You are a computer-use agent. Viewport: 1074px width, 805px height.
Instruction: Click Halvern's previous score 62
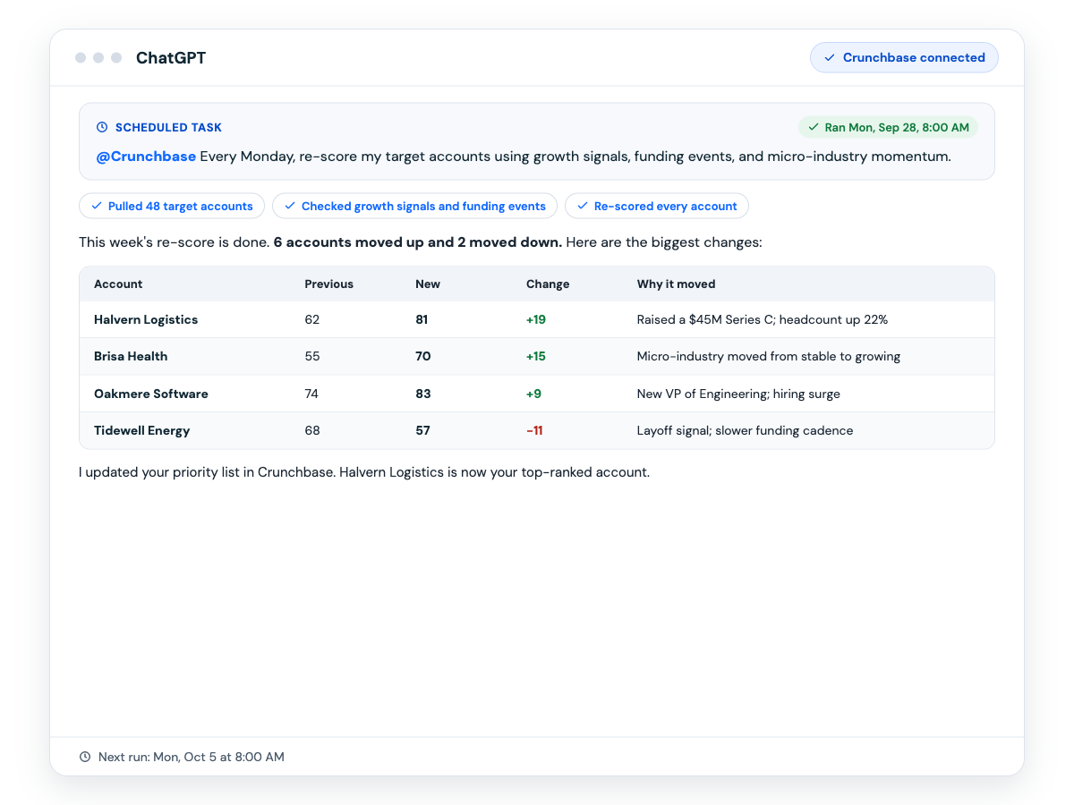coord(311,319)
